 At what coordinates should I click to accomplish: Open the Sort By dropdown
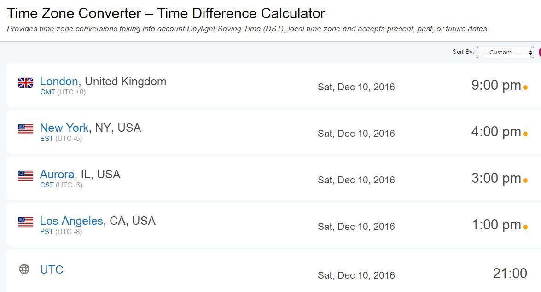[x=505, y=53]
